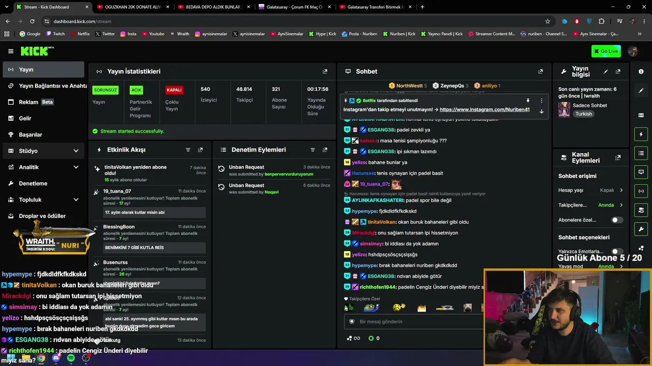Edit stream info with the pencil in Yayın bilgisi

coord(606,72)
